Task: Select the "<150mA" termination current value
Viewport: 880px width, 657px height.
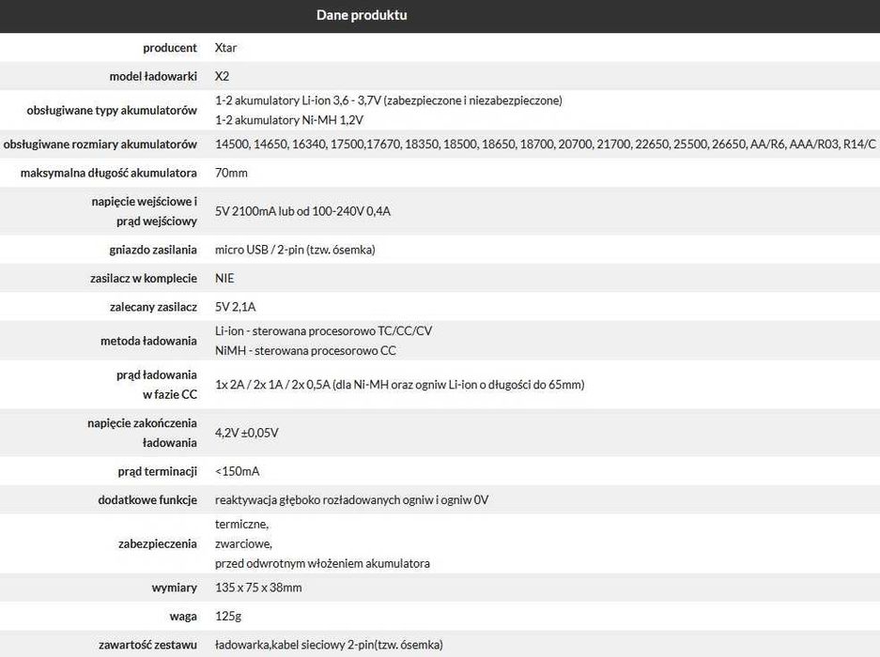Action: (238, 471)
